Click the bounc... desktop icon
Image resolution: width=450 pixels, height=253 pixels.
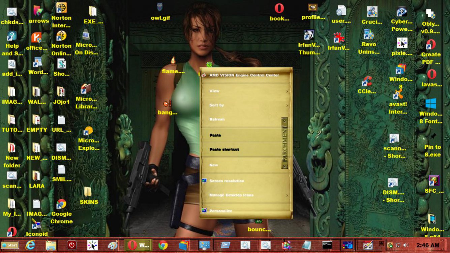point(259,225)
